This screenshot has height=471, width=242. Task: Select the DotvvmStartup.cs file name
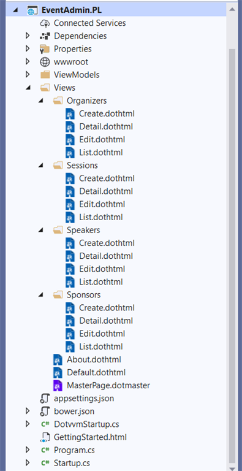86,424
